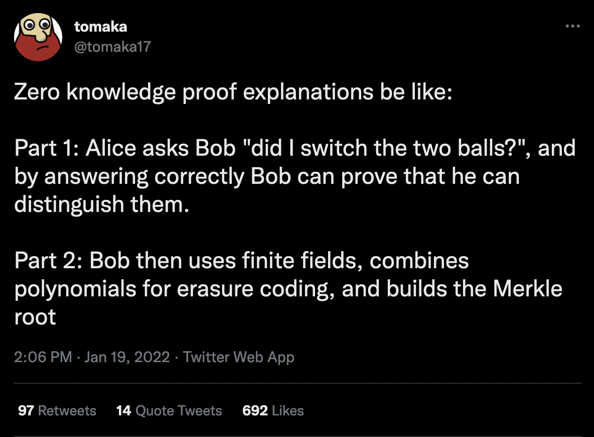Click the number 692 like count

tap(255, 410)
